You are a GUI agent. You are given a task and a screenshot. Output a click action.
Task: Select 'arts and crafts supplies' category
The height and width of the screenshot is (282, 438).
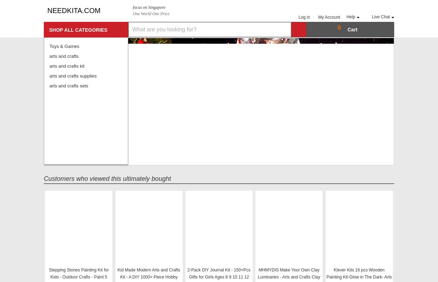pyautogui.click(x=73, y=76)
